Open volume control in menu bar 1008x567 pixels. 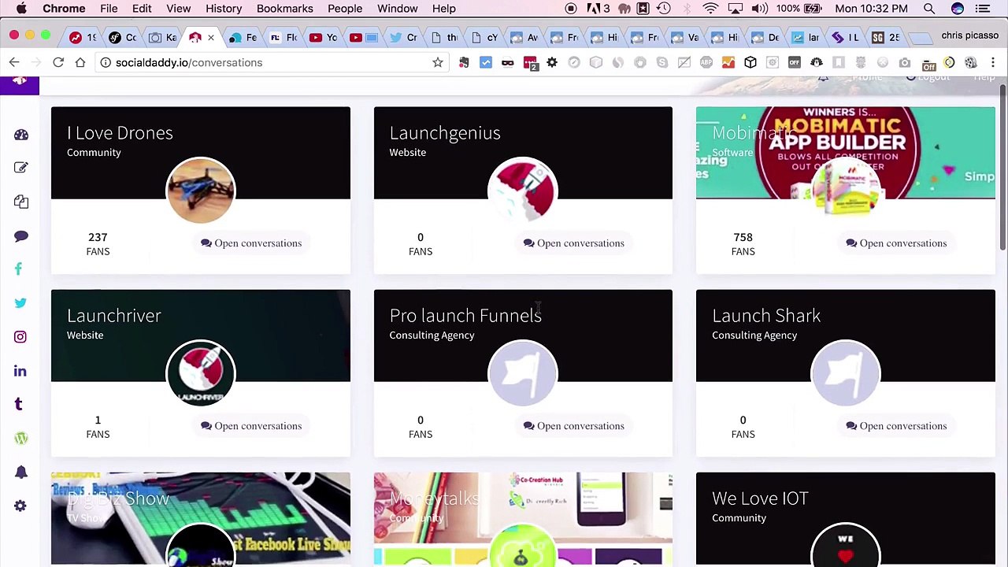760,9
